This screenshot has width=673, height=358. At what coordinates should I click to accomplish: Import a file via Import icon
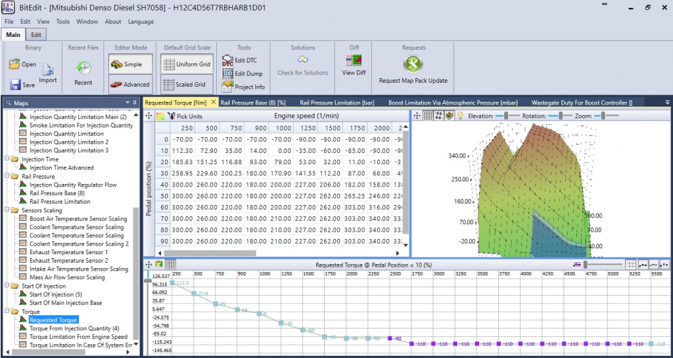[x=47, y=69]
